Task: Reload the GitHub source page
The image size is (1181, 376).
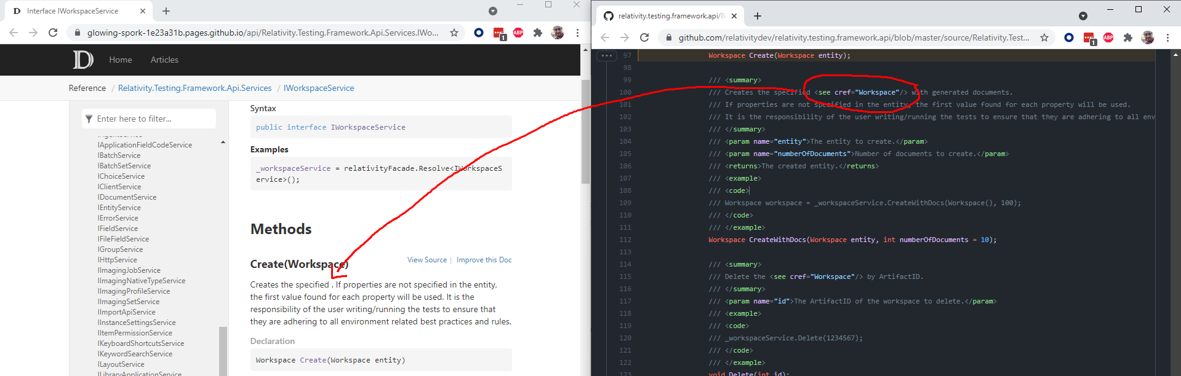Action: 644,37
